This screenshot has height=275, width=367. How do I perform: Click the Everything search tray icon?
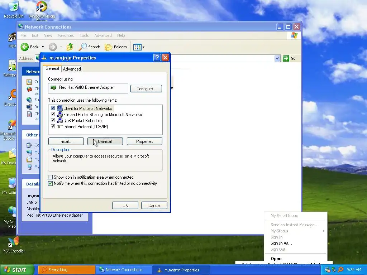(340, 270)
